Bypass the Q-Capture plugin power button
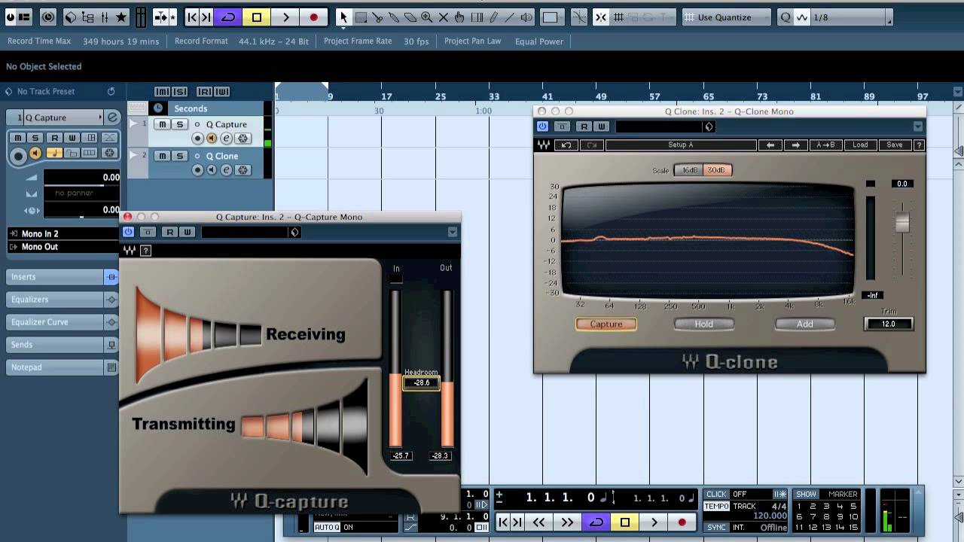Image resolution: width=964 pixels, height=542 pixels. point(128,232)
